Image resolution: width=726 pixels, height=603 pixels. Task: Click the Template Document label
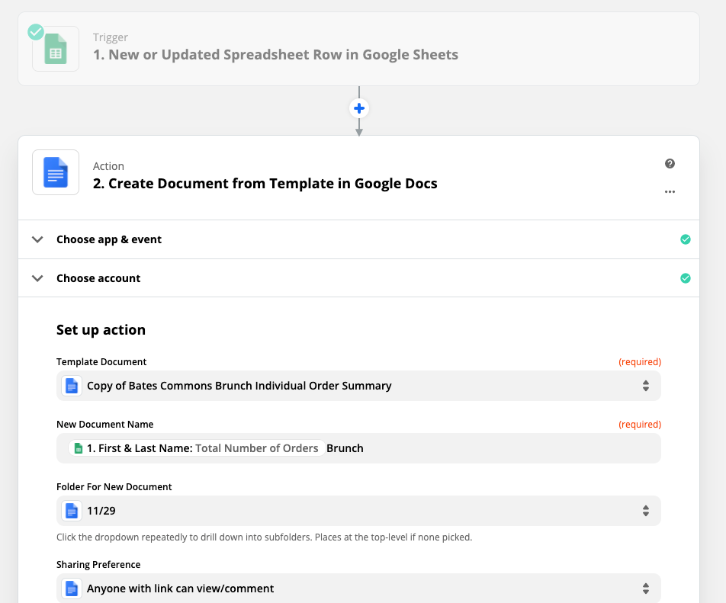[101, 362]
